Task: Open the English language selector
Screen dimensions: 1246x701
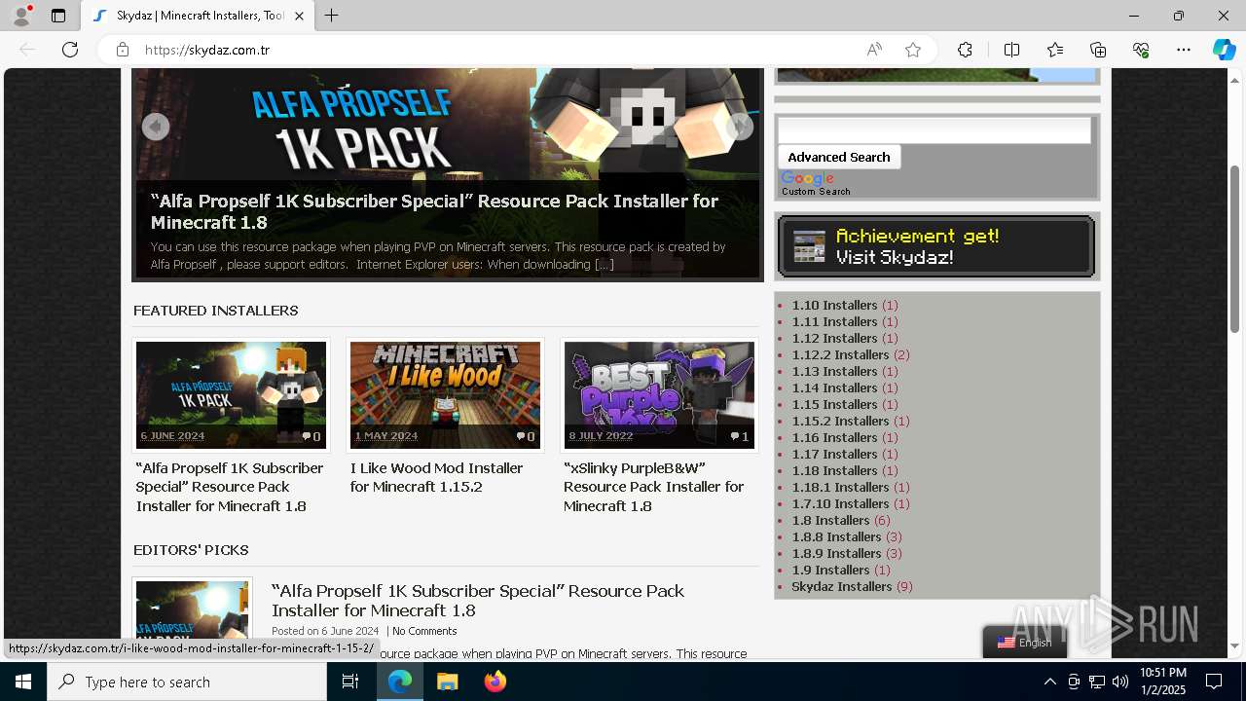Action: (x=1024, y=643)
